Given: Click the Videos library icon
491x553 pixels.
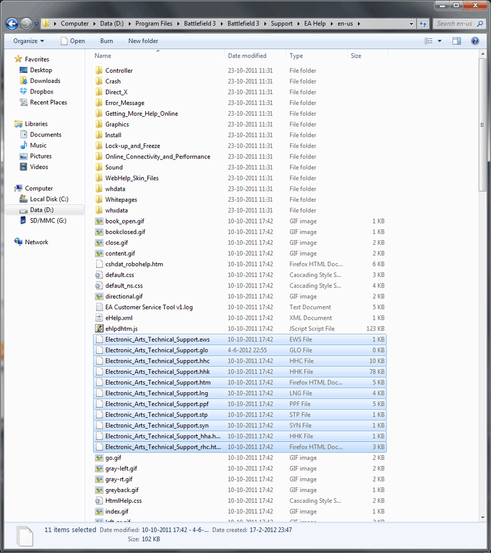Looking at the screenshot, I should [x=23, y=166].
